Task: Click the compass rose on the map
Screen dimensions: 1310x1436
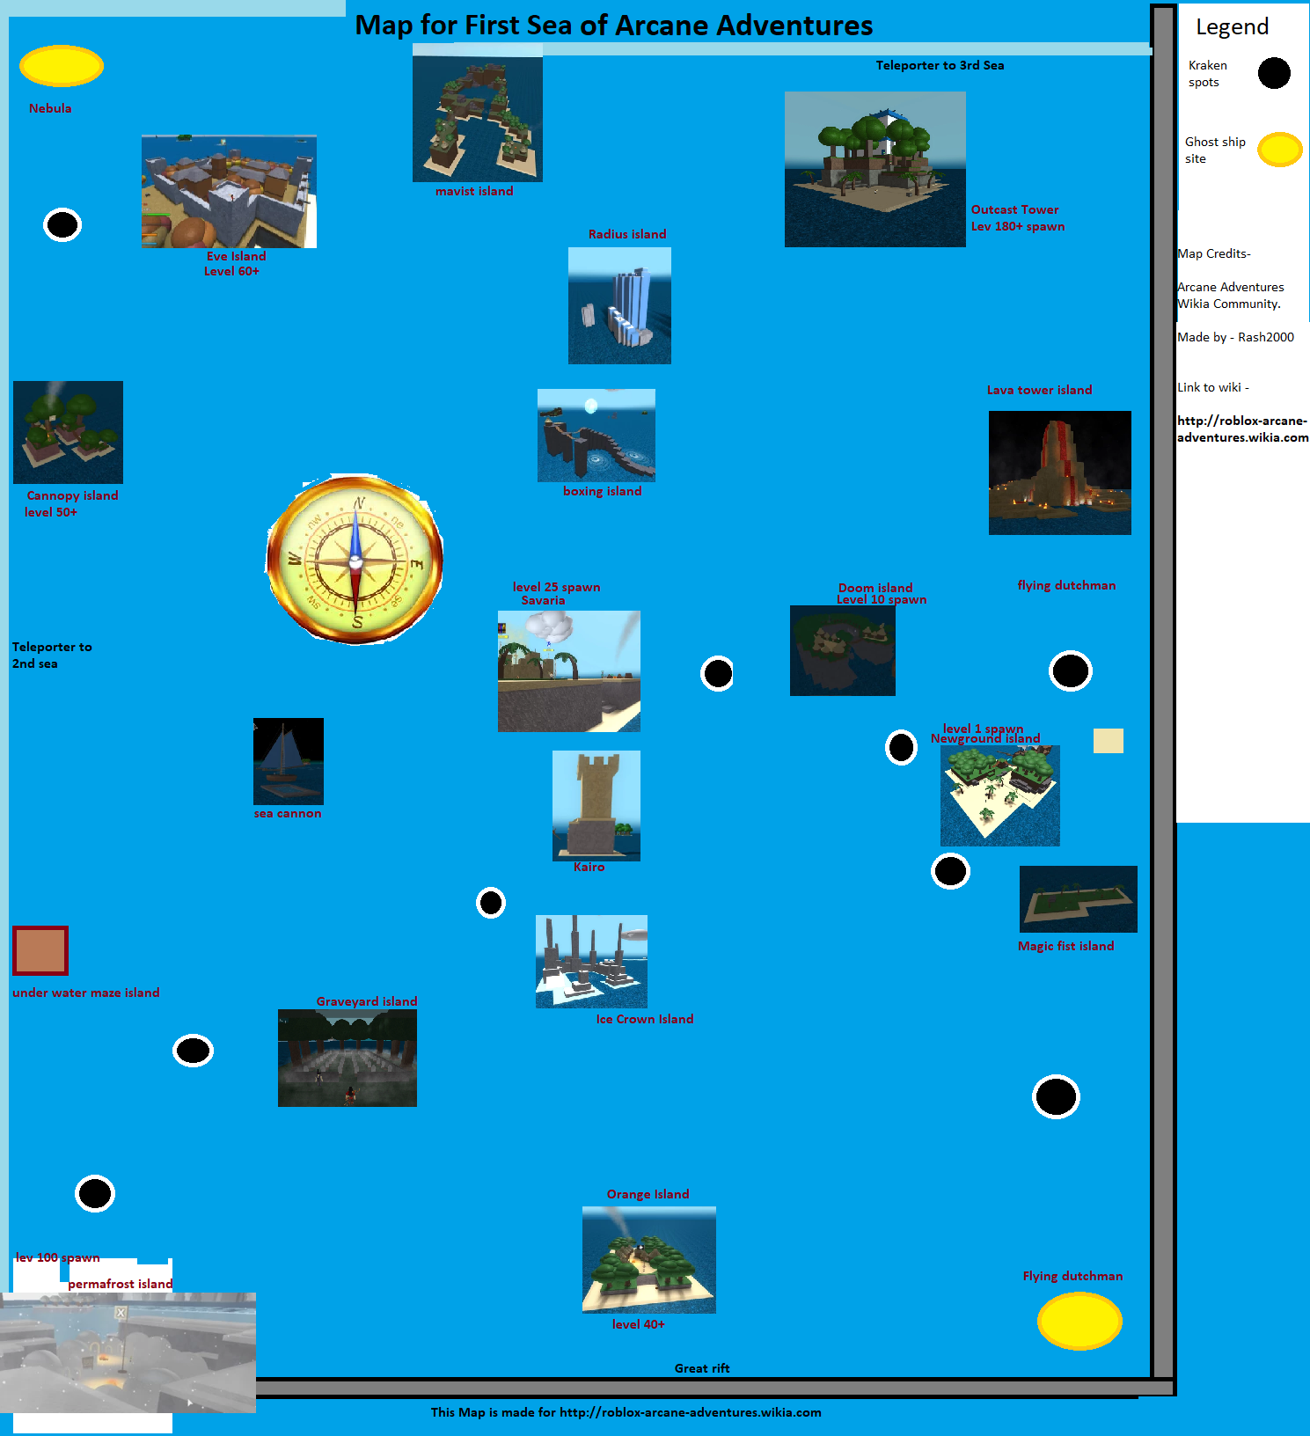Action: tap(355, 560)
